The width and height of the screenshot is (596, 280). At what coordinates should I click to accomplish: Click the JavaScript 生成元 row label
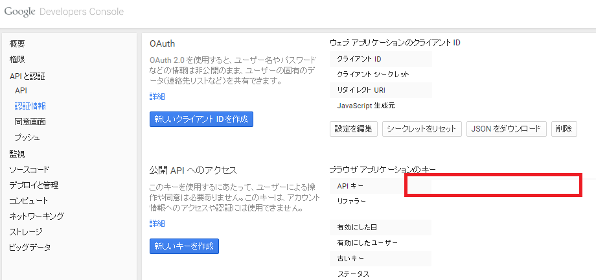[365, 106]
